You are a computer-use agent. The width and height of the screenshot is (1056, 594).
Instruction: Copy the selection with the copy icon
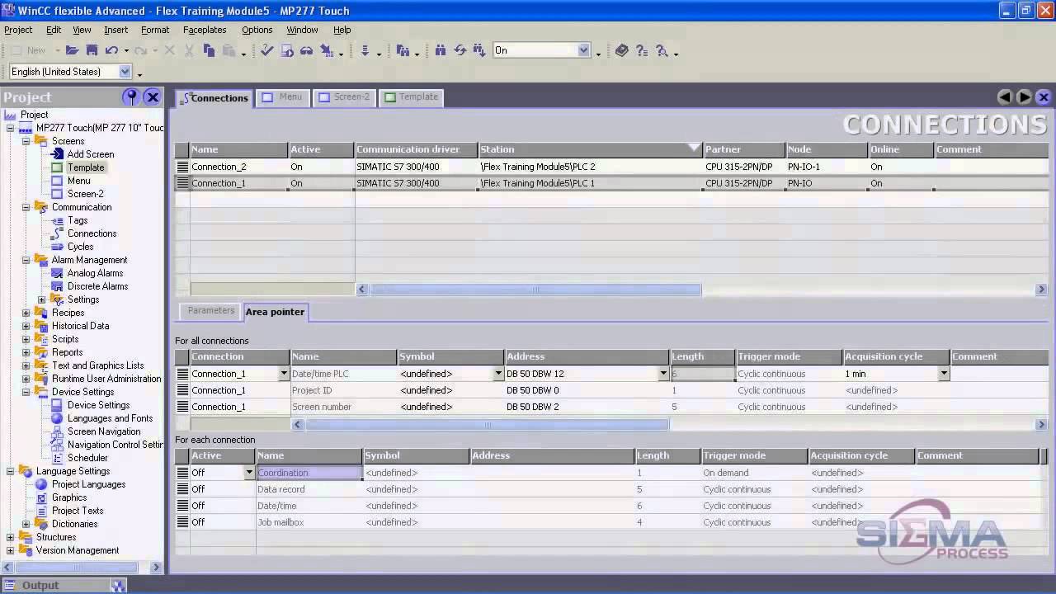click(209, 50)
